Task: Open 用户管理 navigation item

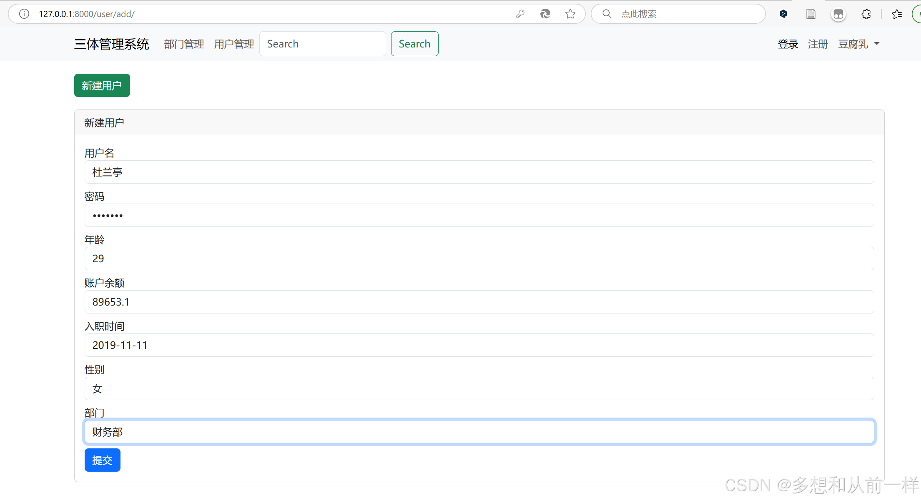Action: [x=234, y=44]
